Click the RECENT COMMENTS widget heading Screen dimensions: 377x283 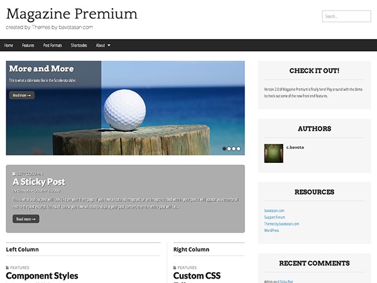(x=315, y=264)
